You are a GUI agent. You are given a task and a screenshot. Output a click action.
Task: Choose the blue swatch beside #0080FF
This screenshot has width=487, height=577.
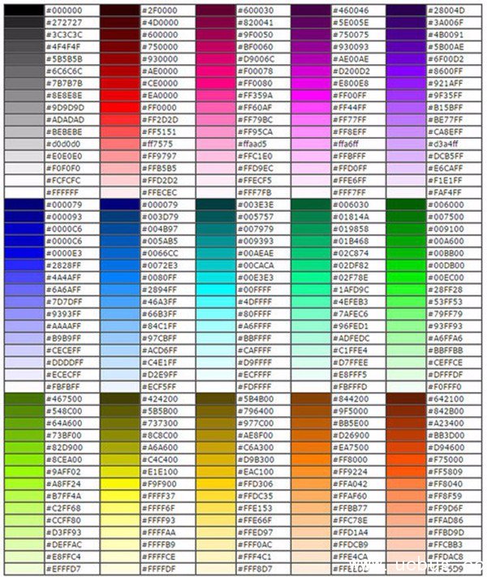(x=119, y=278)
